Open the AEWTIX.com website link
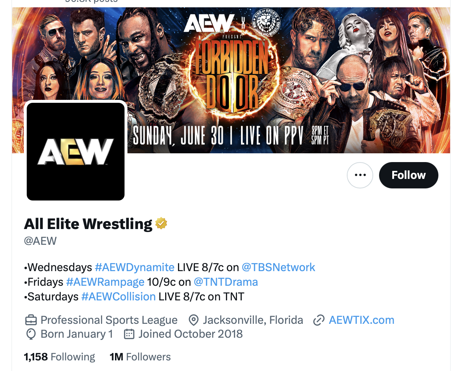The width and height of the screenshot is (460, 371). point(361,320)
